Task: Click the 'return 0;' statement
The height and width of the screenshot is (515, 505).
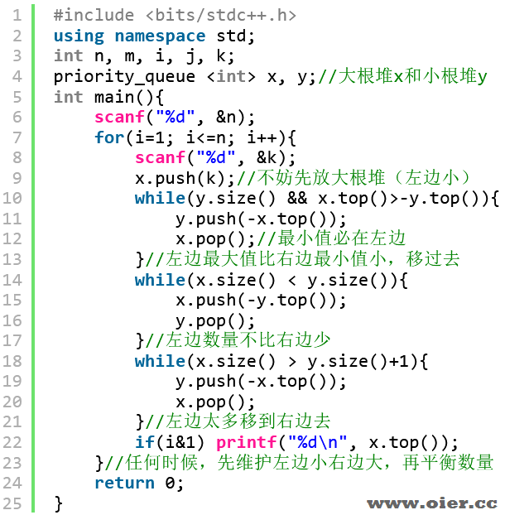Action: pyautogui.click(x=139, y=484)
